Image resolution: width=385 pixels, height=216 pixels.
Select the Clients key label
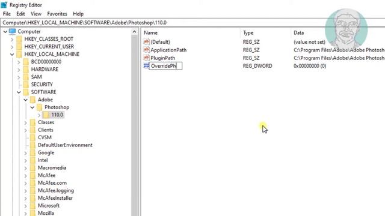click(46, 130)
